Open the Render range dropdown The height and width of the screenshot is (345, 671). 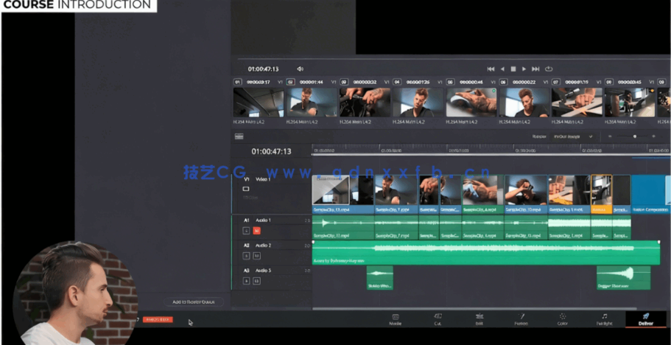572,136
